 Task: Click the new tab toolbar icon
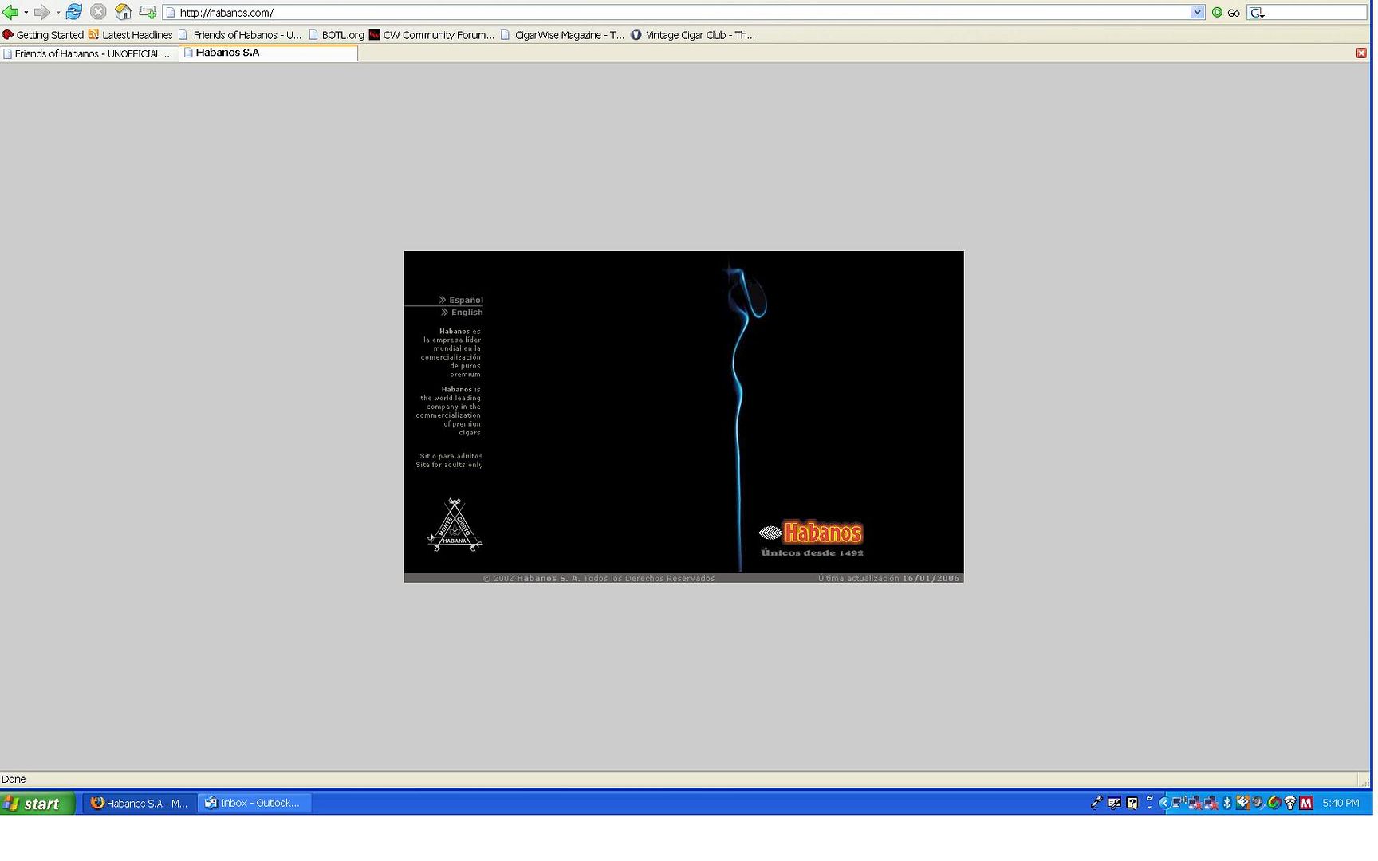pos(148,12)
